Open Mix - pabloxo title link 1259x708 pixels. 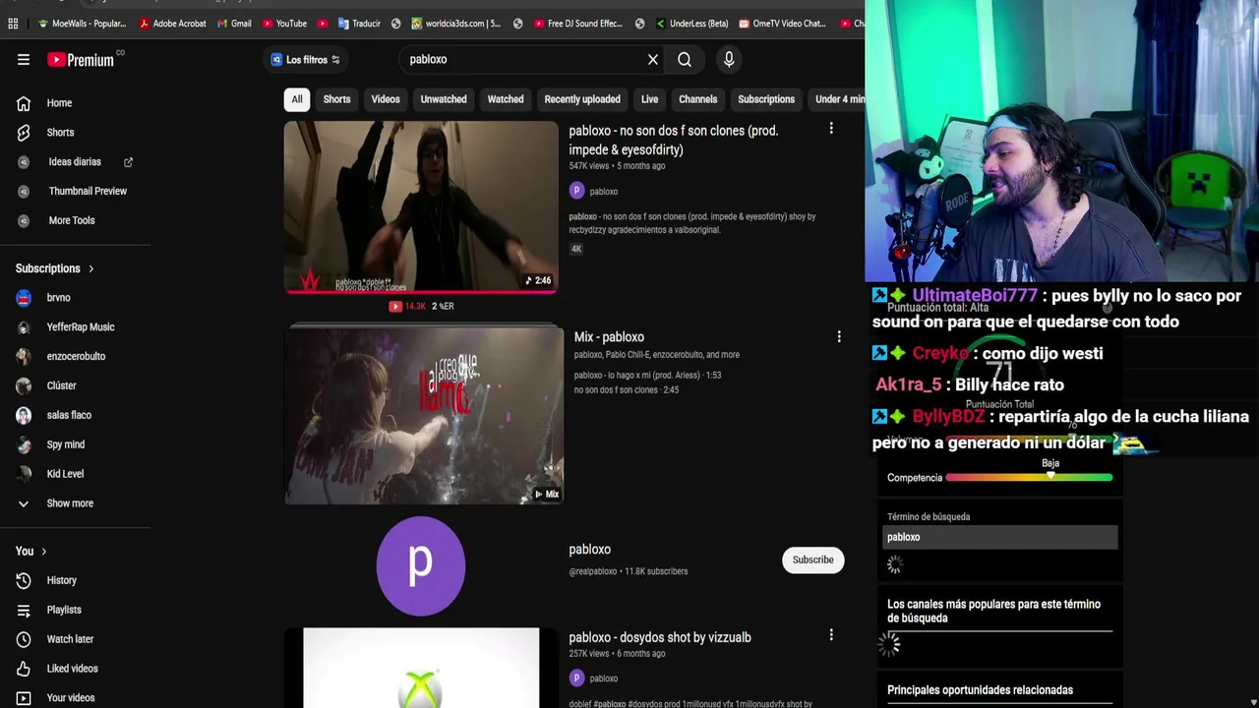(x=609, y=337)
